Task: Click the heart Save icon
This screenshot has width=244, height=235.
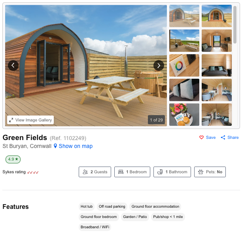Action: coord(201,137)
